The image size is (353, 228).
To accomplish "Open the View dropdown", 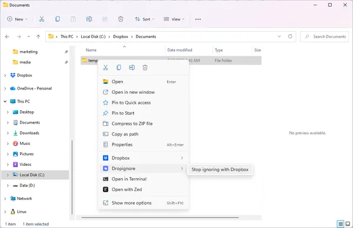I will click(174, 19).
